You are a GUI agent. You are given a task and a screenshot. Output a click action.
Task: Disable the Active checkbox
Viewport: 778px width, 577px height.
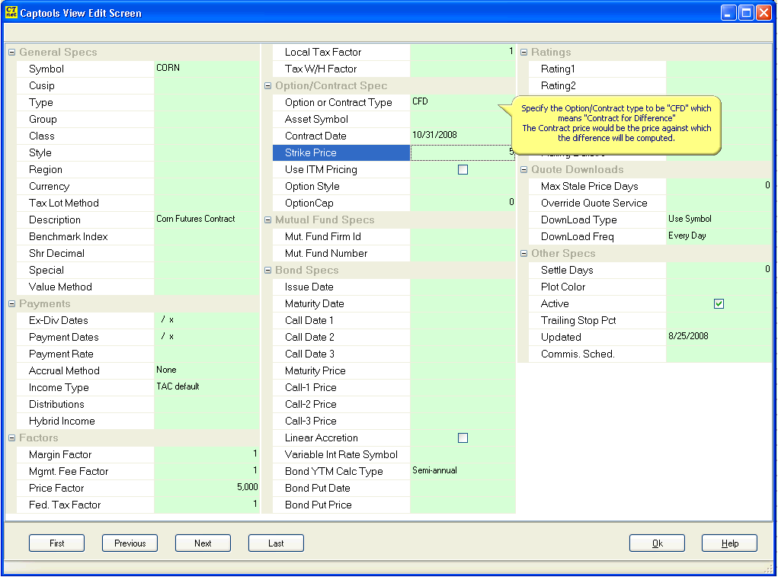click(x=719, y=303)
